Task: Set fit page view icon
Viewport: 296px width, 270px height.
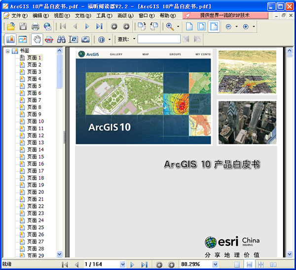Action: point(201,26)
